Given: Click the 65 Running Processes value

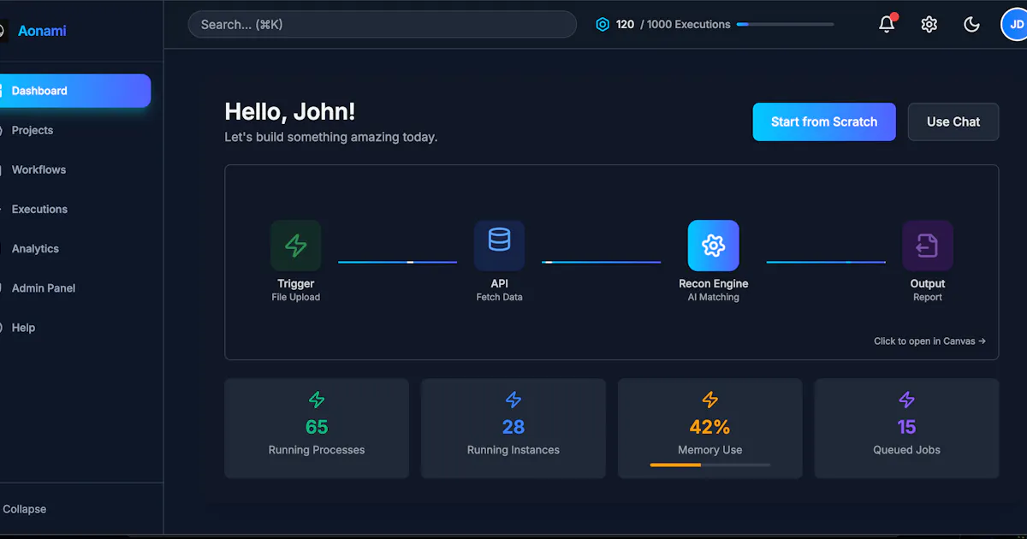Looking at the screenshot, I should click(317, 426).
